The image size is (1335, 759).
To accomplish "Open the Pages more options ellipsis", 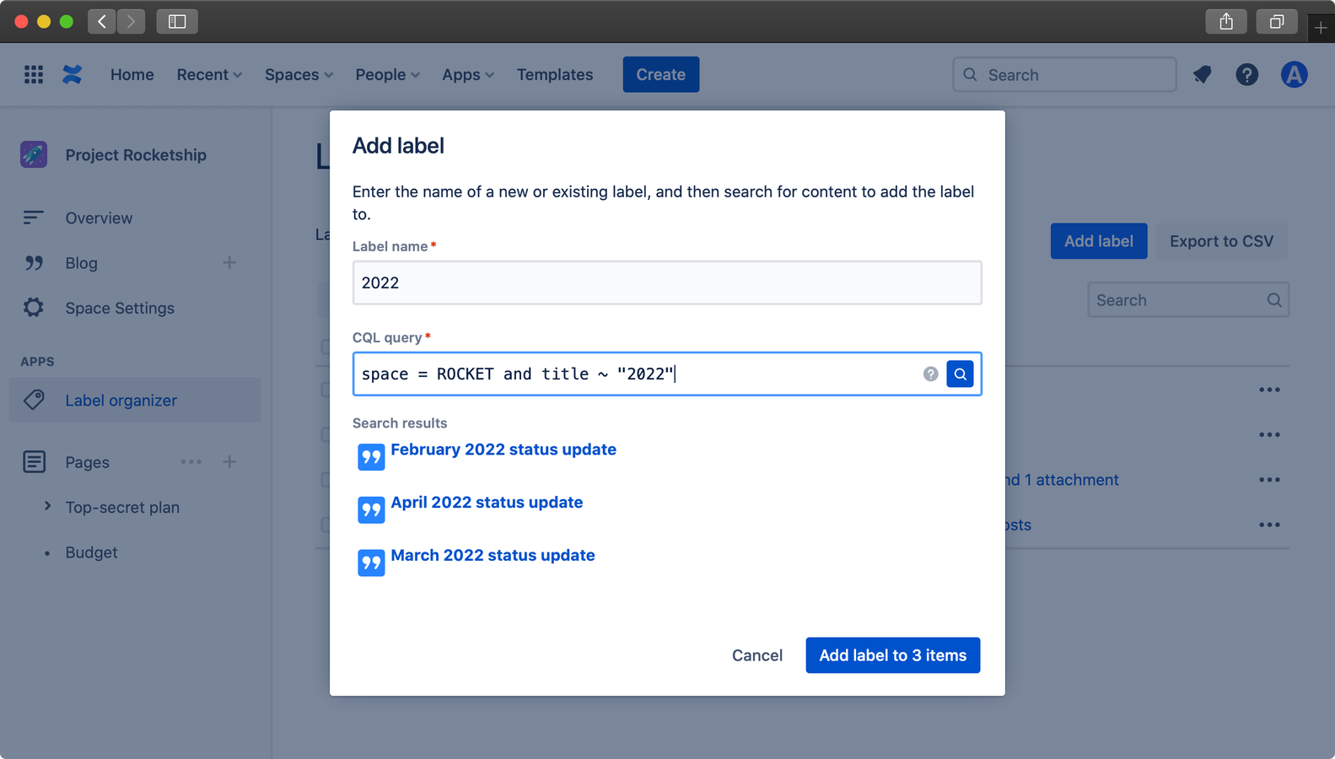I will [191, 461].
